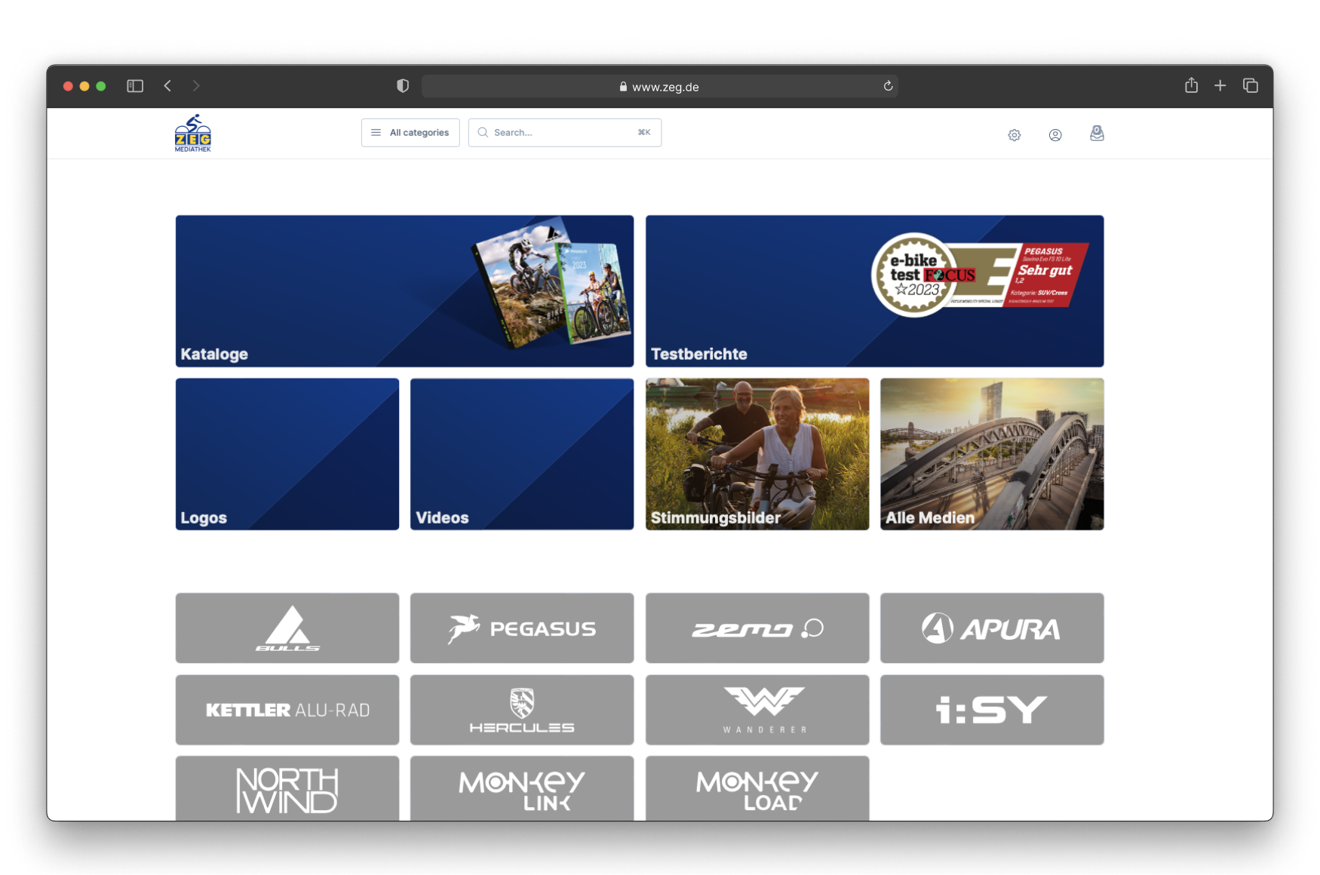Open the Stimmungsbilder tile

point(757,454)
